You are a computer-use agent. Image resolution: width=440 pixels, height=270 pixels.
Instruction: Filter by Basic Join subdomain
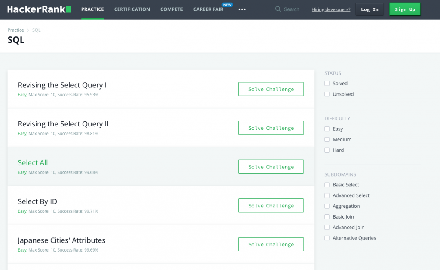327,217
